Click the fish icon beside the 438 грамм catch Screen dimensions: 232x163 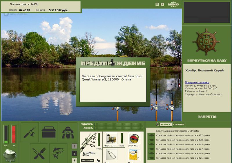(151, 140)
